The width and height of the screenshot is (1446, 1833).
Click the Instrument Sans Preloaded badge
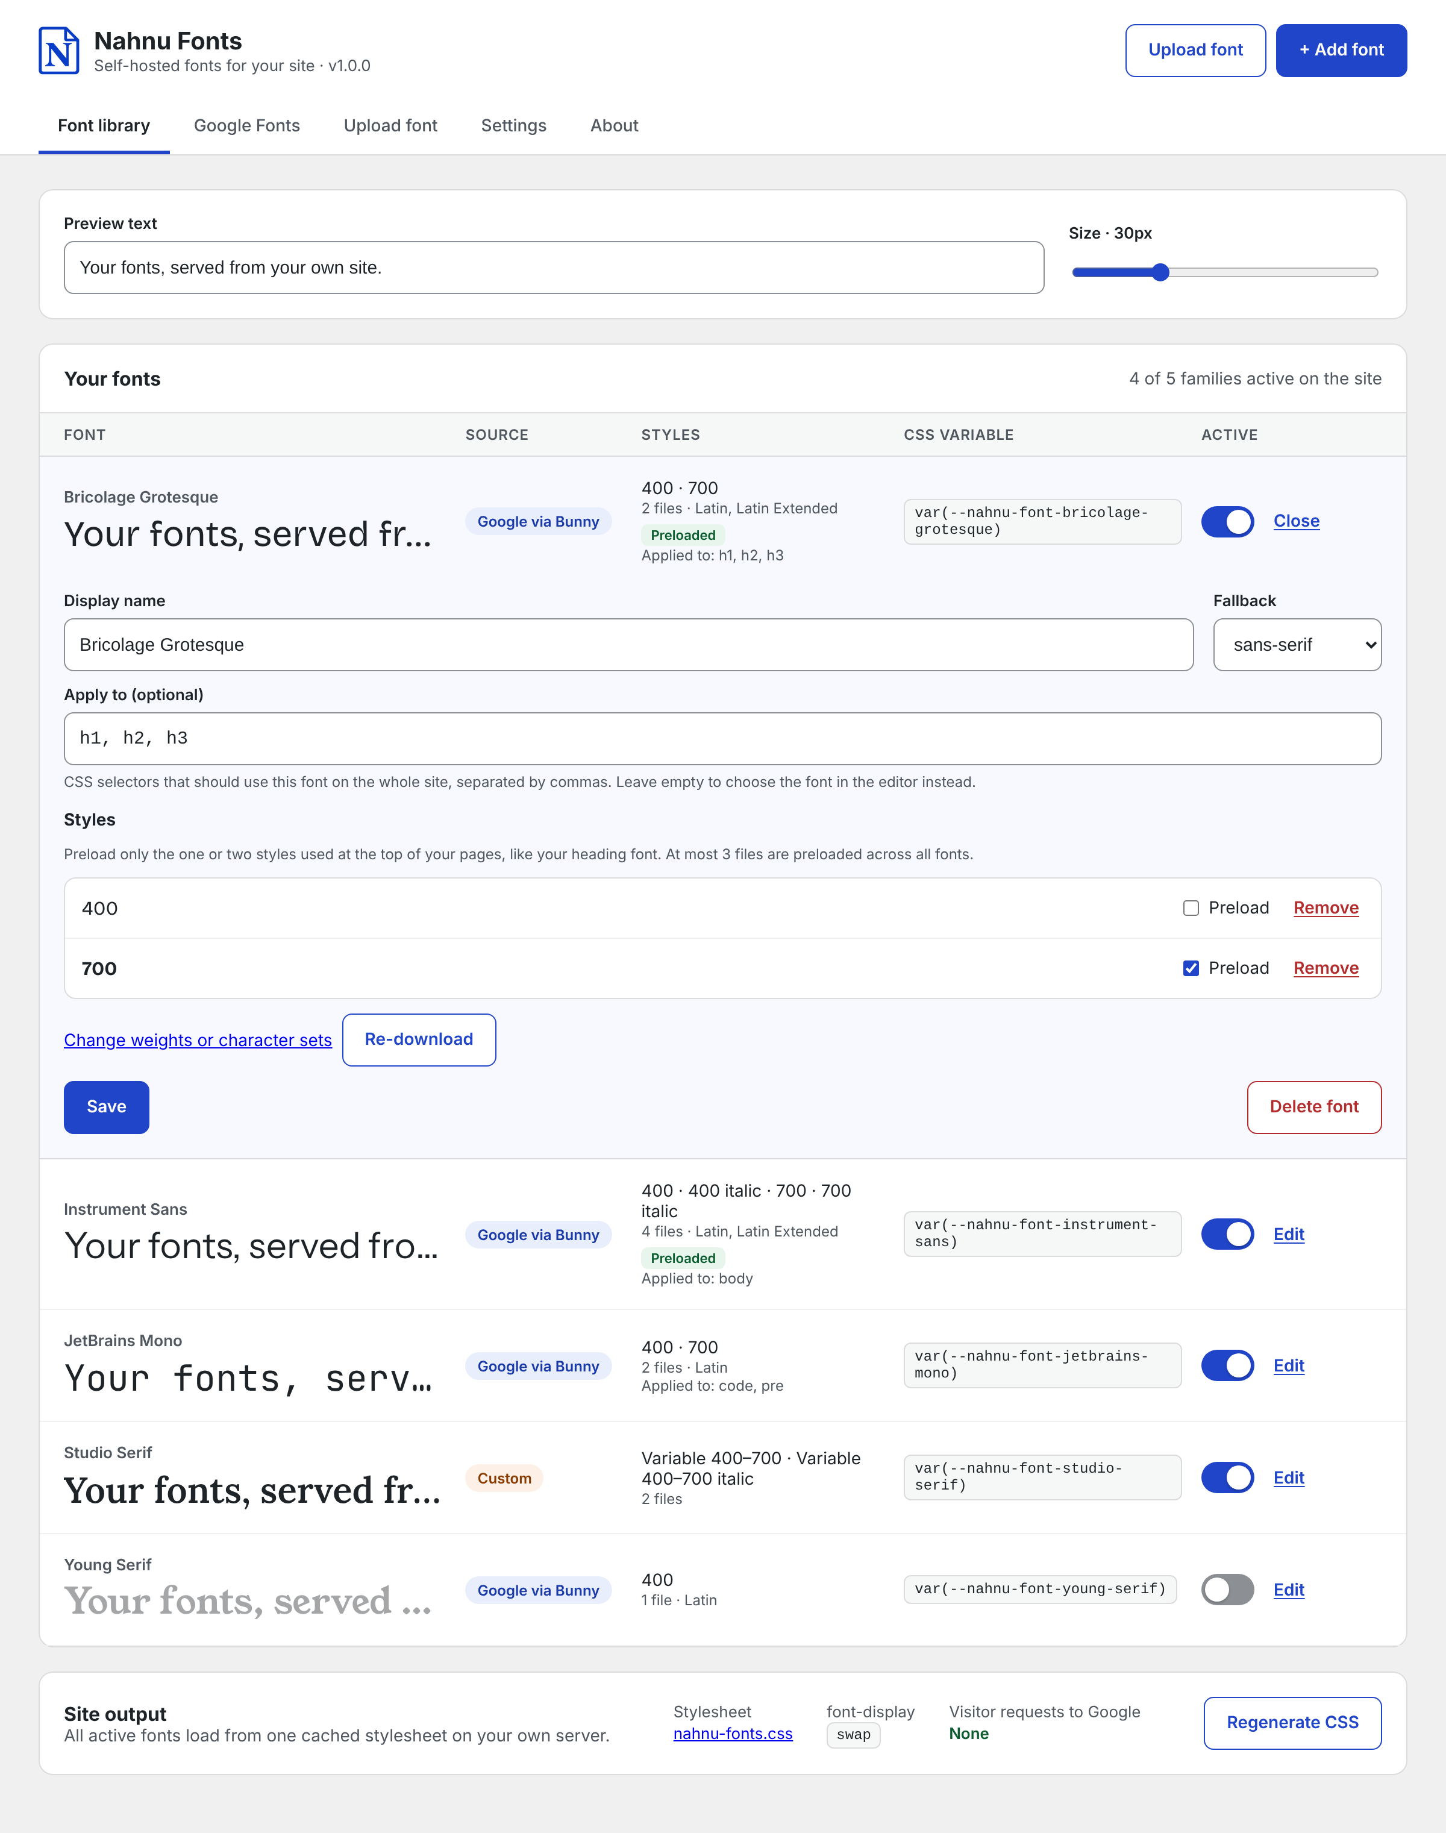pos(683,1258)
